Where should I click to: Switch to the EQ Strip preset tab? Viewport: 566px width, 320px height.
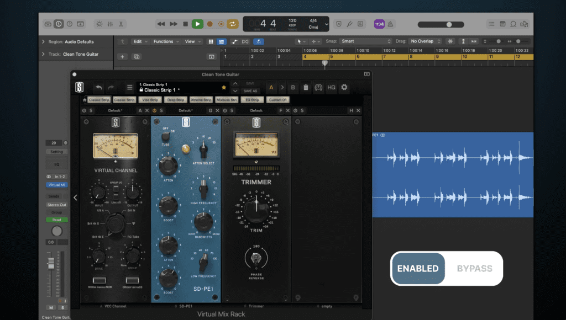tap(250, 99)
